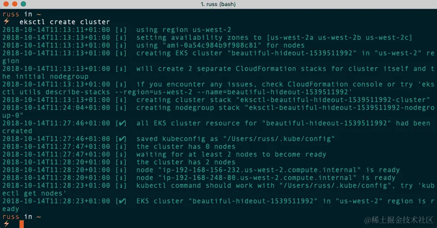
Task: Click the 'eksctl create cluster' command text
Action: (x=64, y=22)
